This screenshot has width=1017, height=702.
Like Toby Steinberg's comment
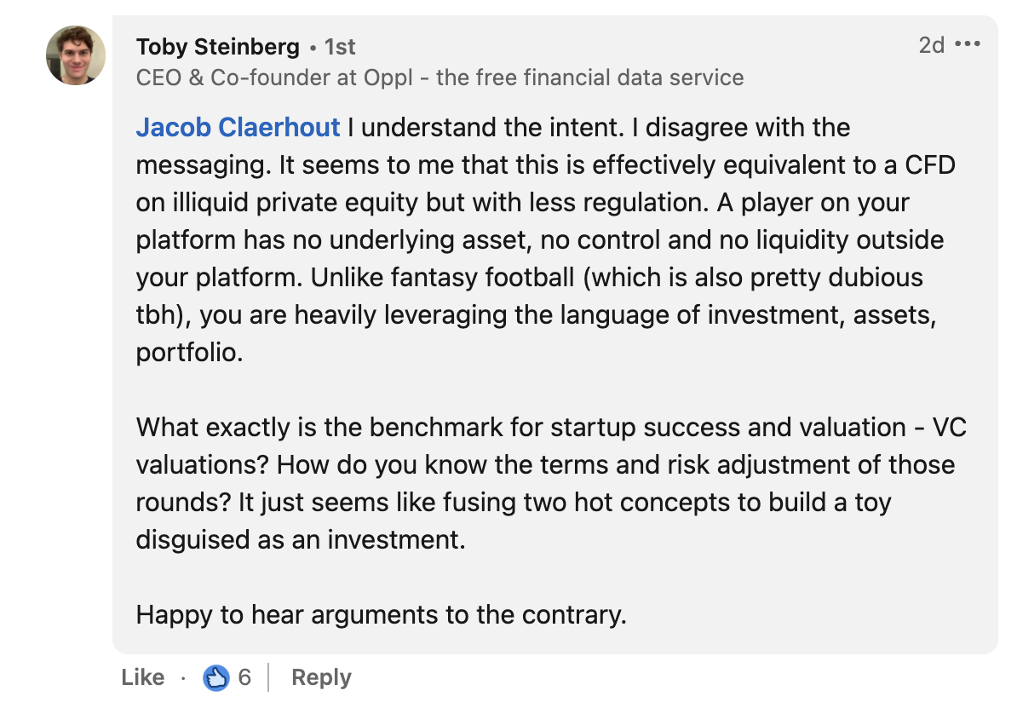(x=143, y=677)
